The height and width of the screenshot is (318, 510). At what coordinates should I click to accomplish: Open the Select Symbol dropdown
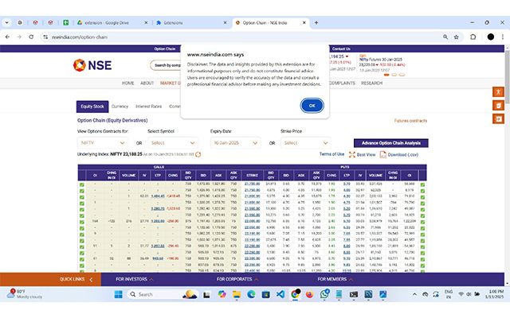pos(173,143)
